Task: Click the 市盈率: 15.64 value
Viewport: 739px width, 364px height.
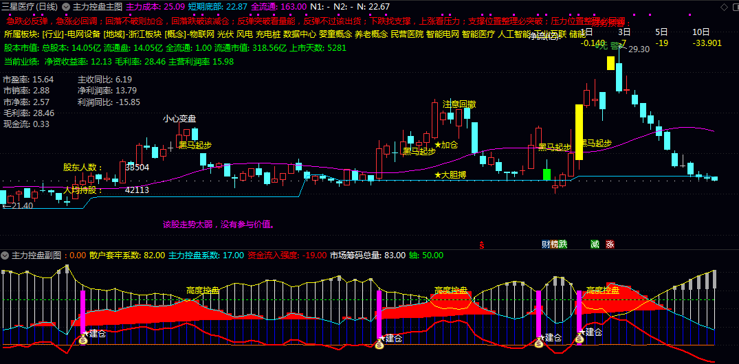Action: pyautogui.click(x=29, y=80)
